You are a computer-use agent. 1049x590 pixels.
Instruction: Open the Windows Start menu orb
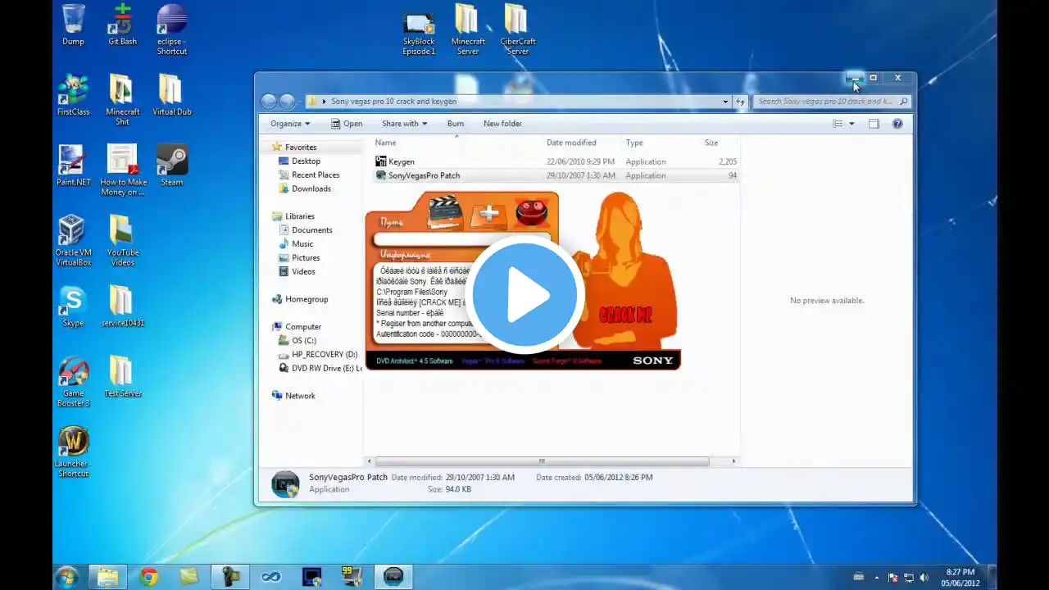tap(67, 577)
